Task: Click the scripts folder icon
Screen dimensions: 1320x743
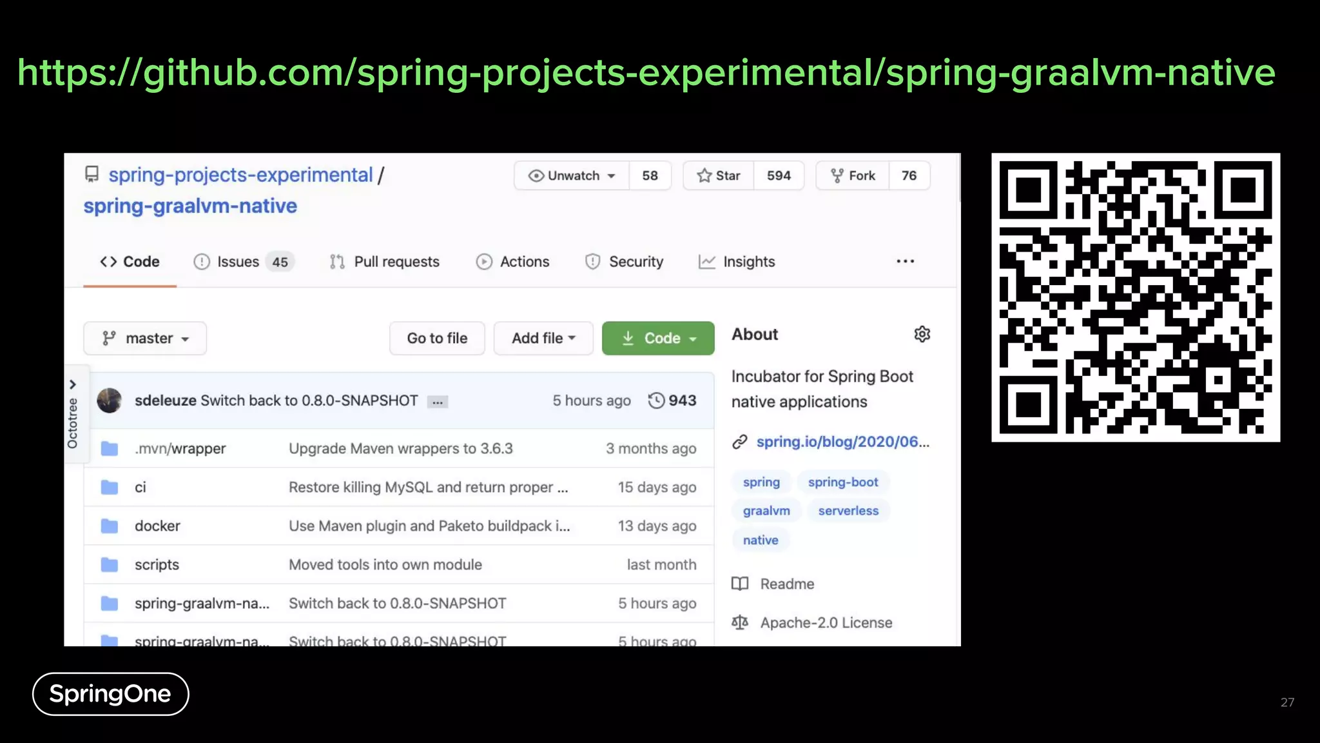Action: [x=110, y=564]
